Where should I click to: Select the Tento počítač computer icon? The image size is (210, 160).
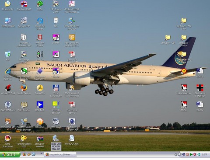point(8,21)
